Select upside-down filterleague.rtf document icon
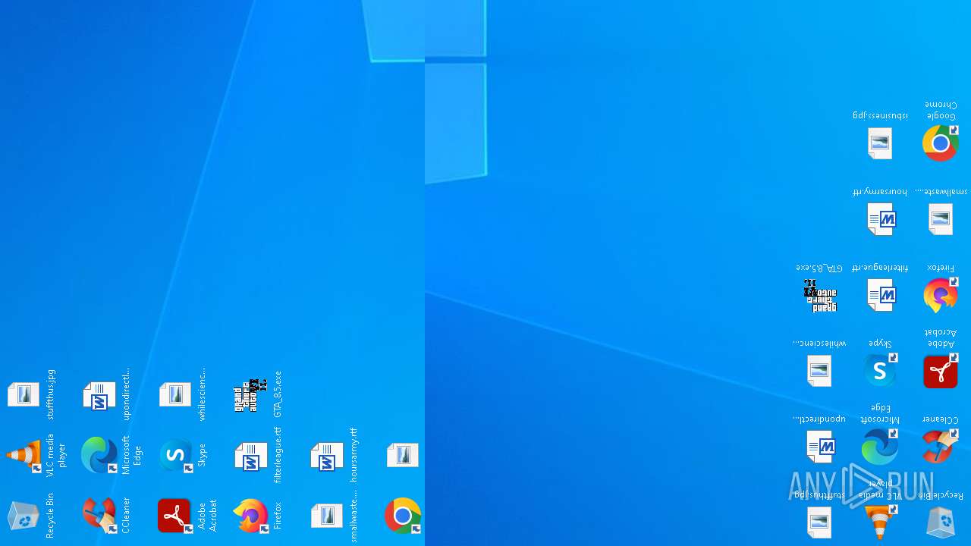This screenshot has width=971, height=546. coord(881,295)
